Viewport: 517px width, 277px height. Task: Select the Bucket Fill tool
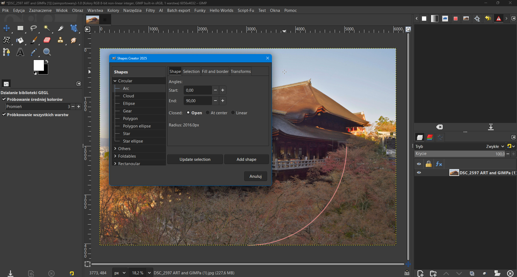[x=20, y=40]
